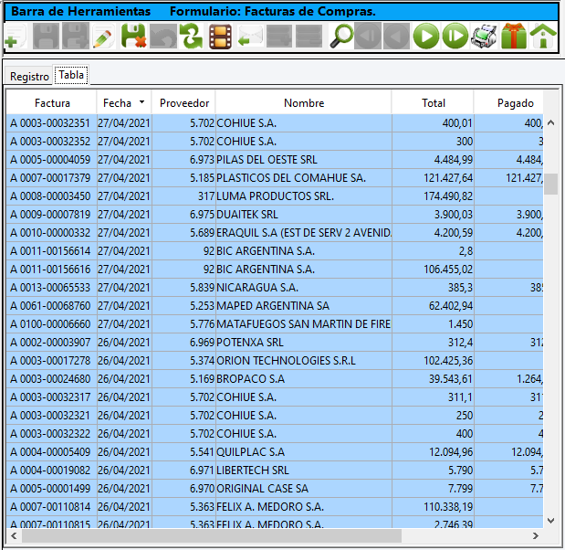Click the grayed-out save and new icon

pos(76,36)
